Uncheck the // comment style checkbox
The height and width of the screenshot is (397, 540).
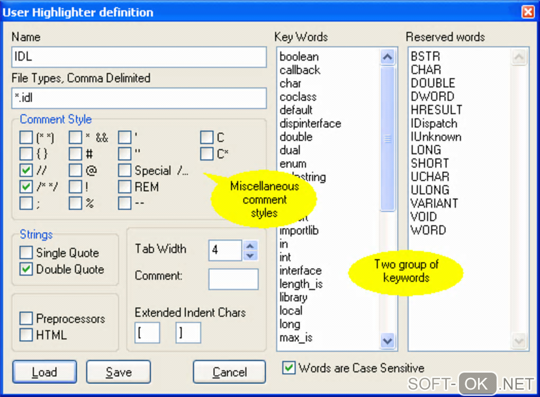click(26, 170)
